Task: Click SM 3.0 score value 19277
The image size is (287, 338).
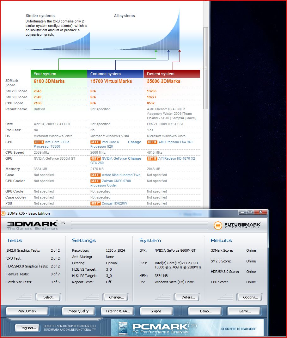Action: click(x=152, y=97)
